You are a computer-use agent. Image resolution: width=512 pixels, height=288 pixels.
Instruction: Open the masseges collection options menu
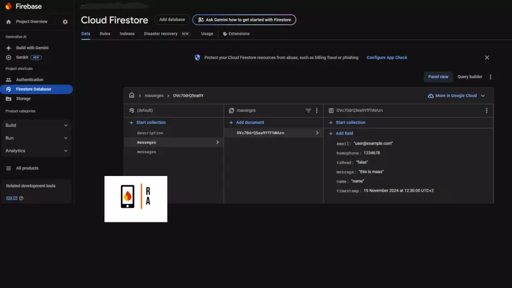[317, 110]
